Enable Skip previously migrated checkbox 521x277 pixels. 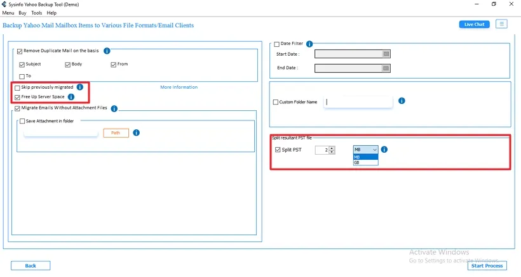coord(17,88)
